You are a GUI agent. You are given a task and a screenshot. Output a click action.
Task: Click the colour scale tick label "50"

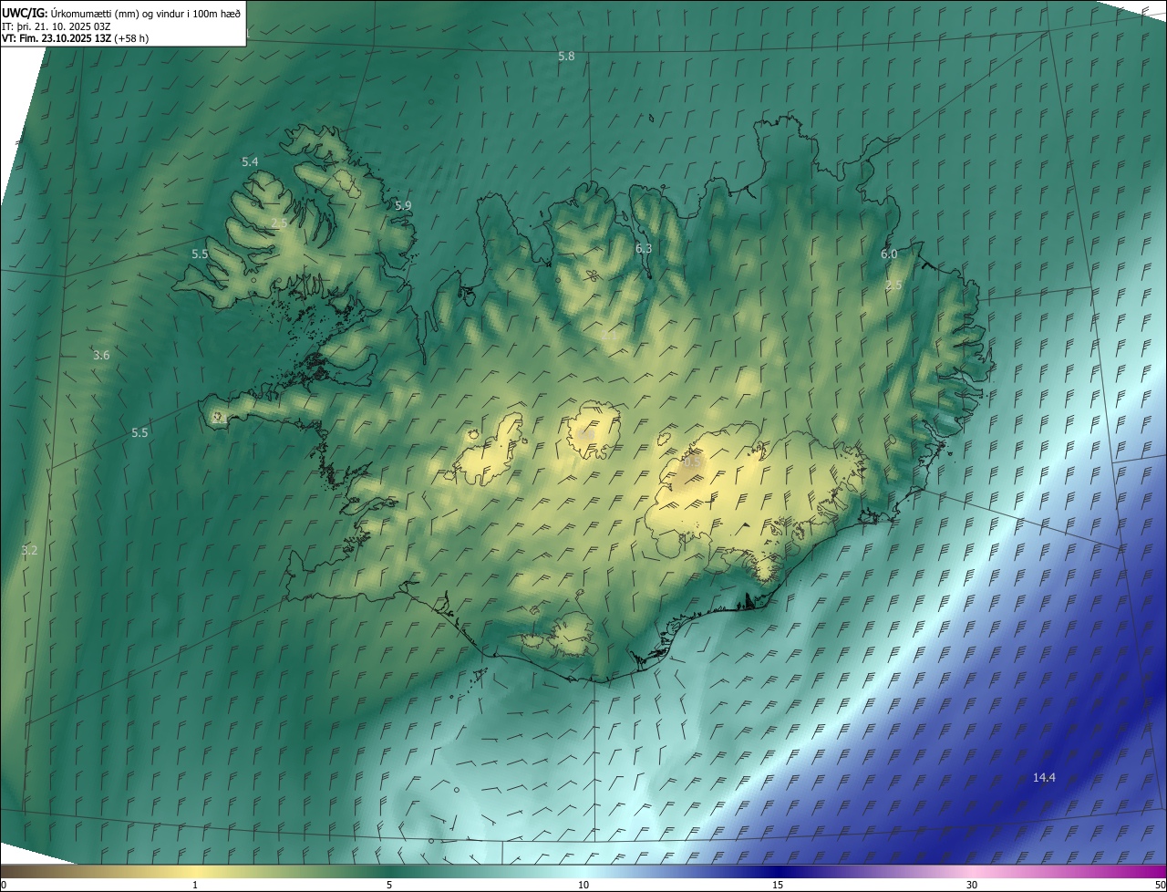[1160, 886]
